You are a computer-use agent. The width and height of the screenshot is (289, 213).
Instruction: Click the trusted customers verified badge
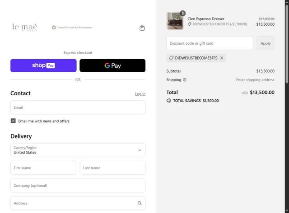54,28
